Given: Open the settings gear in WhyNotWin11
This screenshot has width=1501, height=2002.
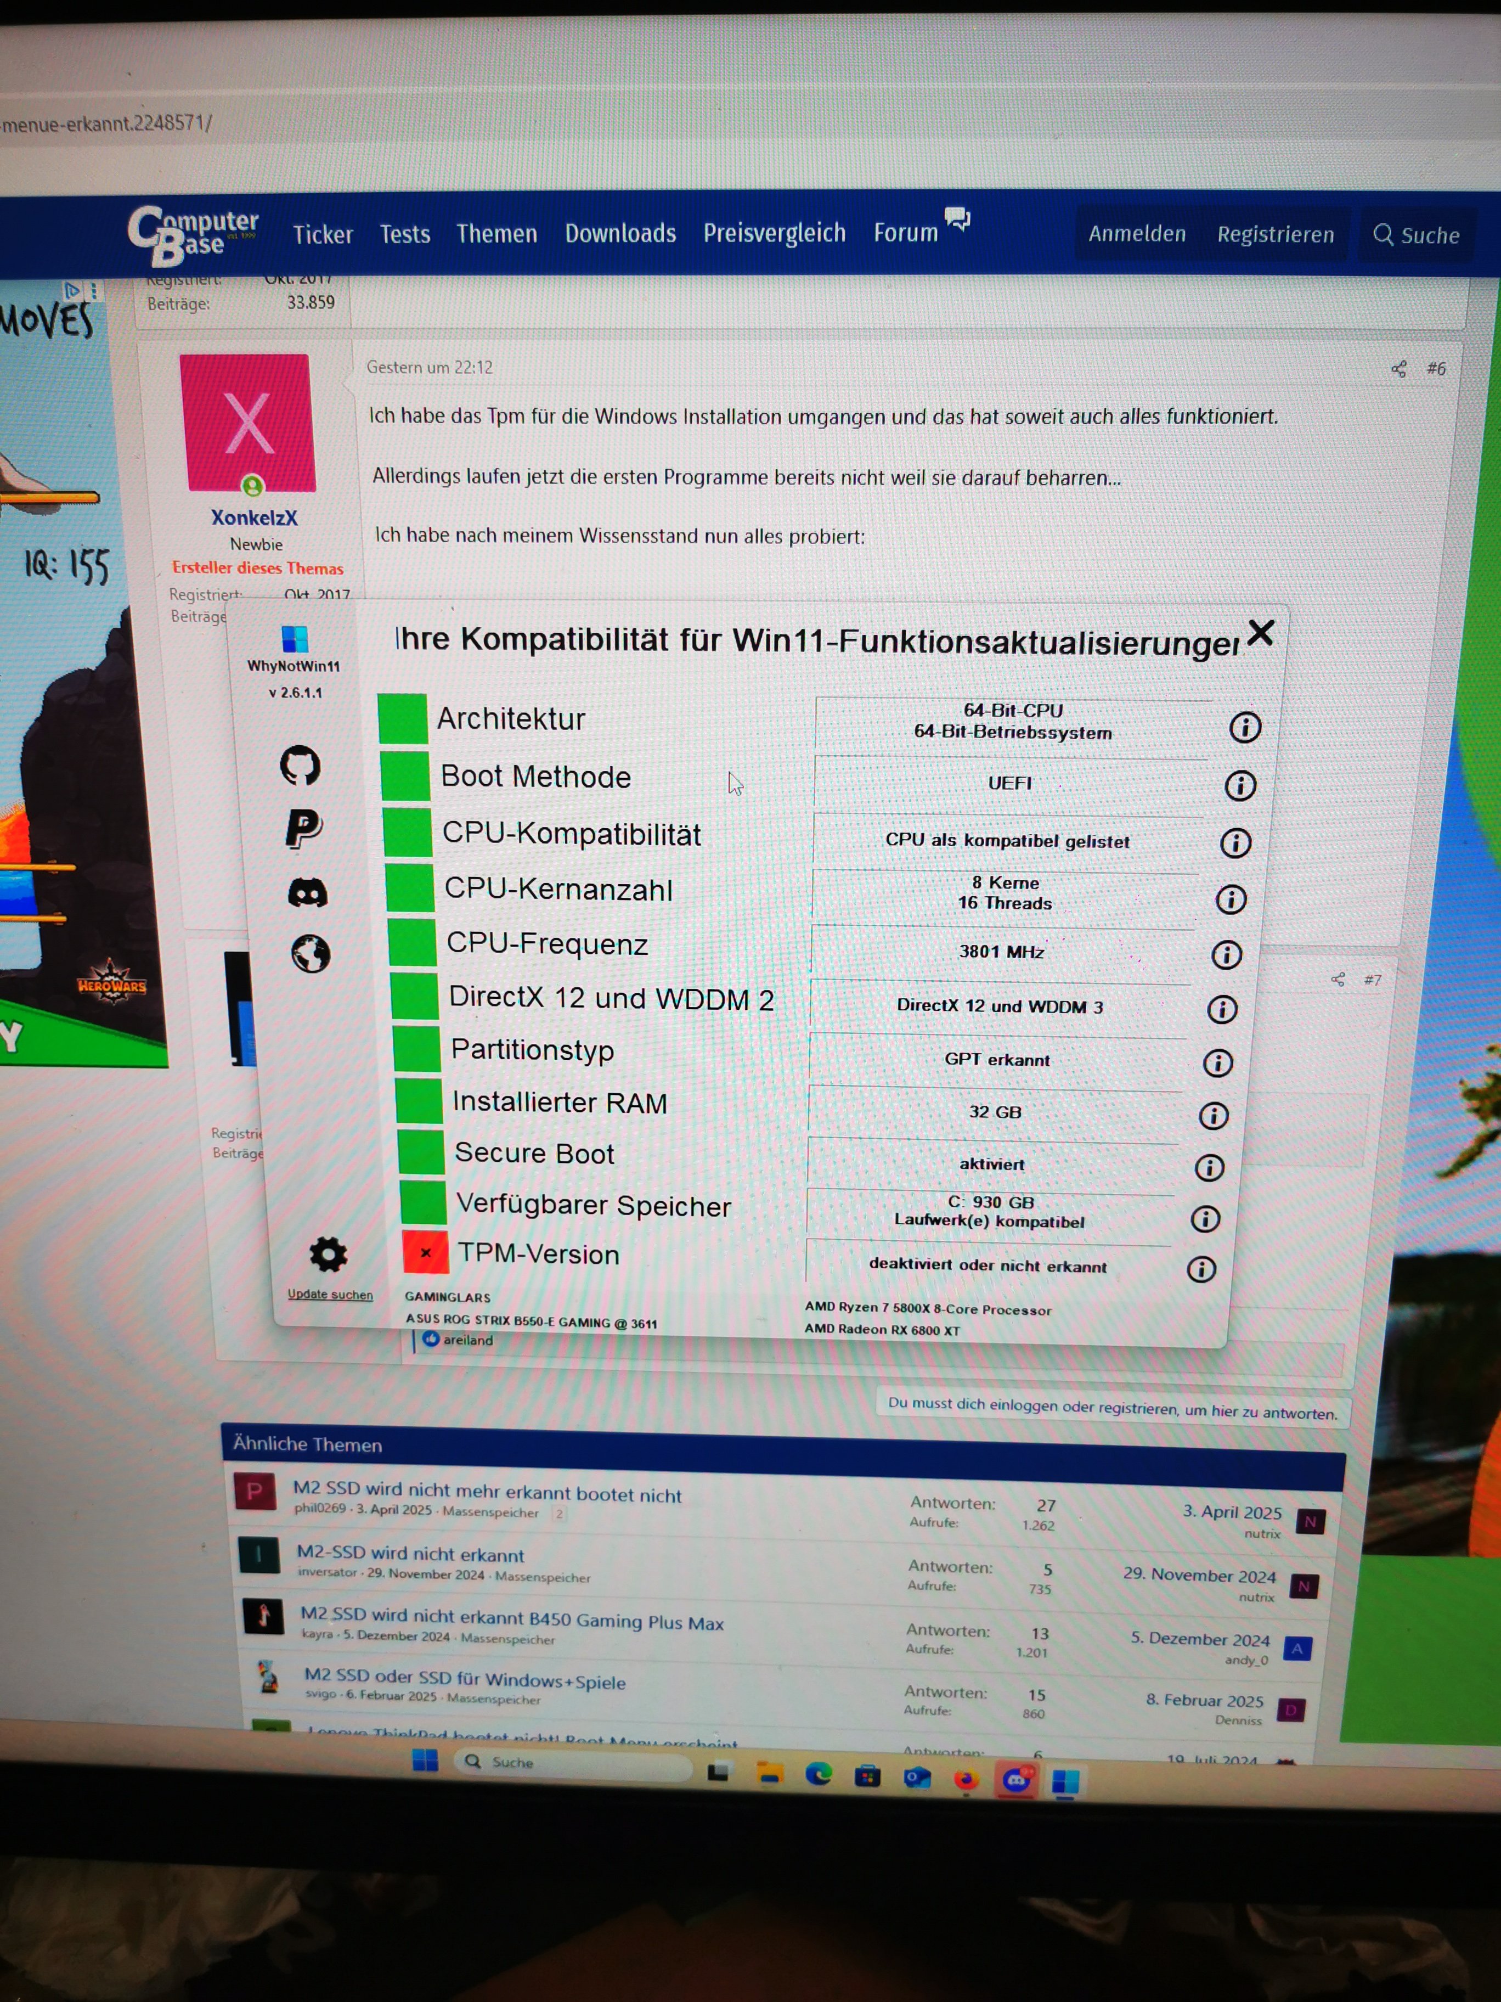Looking at the screenshot, I should (x=328, y=1255).
